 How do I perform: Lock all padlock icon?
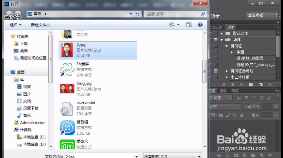[x=242, y=115]
